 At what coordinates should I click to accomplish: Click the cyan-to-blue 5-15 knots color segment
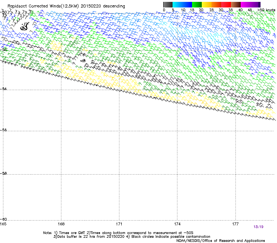182,4
